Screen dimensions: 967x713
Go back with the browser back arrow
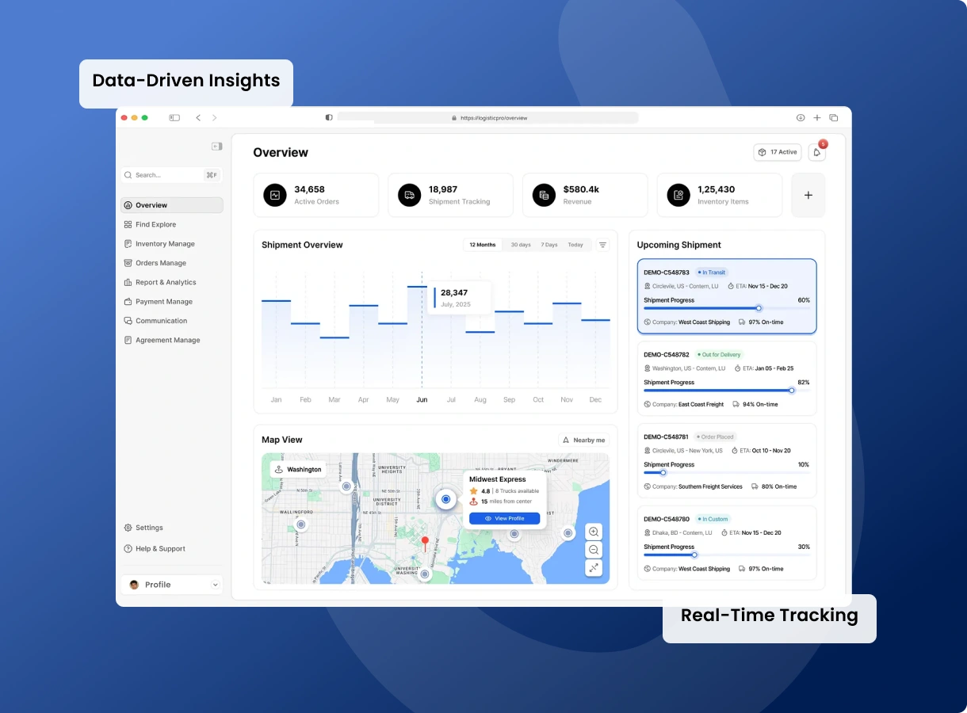[x=198, y=118]
